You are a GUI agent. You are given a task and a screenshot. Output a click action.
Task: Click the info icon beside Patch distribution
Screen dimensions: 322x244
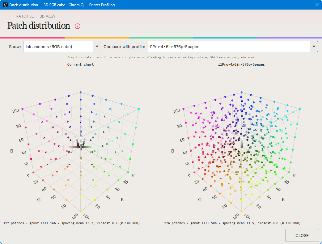click(78, 26)
